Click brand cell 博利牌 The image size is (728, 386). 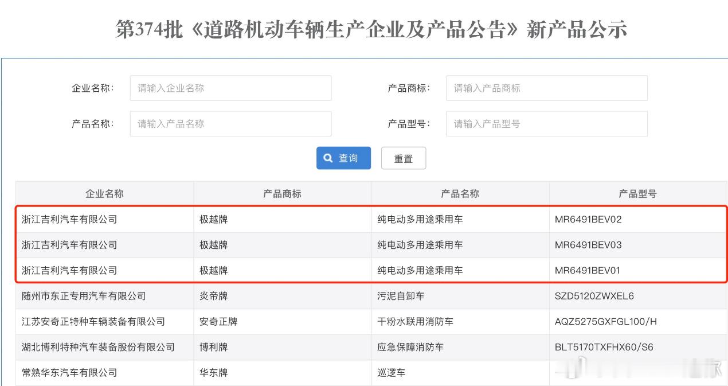click(214, 347)
